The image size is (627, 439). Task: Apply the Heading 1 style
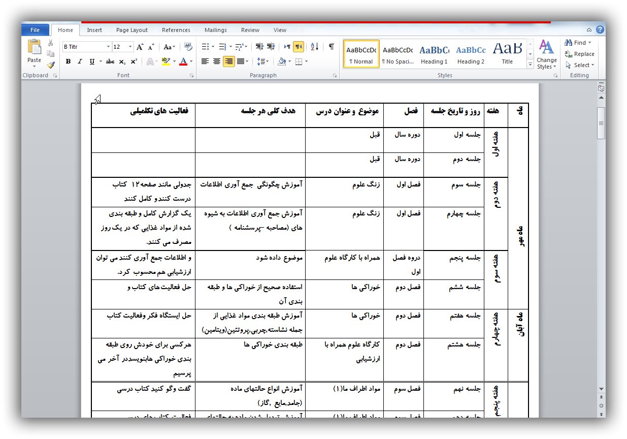434,54
